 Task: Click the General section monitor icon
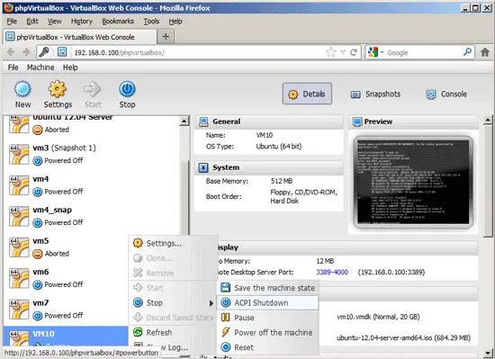[x=203, y=121]
